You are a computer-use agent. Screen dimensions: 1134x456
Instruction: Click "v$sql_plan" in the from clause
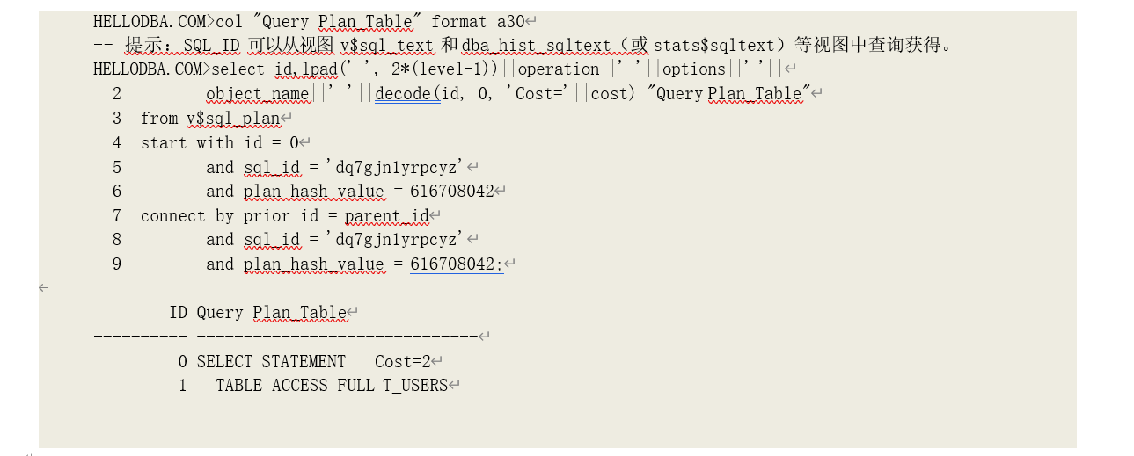pyautogui.click(x=233, y=119)
